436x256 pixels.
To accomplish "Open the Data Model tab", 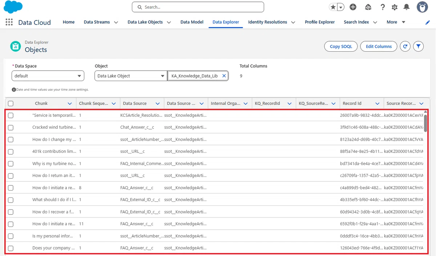I will (192, 22).
